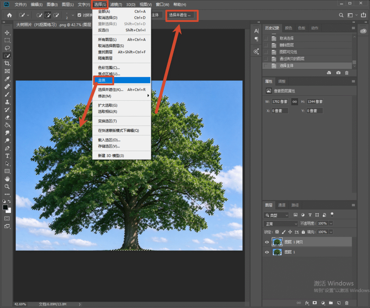Select the Paint Bucket tool
370x308 pixels.
pyautogui.click(x=7, y=125)
